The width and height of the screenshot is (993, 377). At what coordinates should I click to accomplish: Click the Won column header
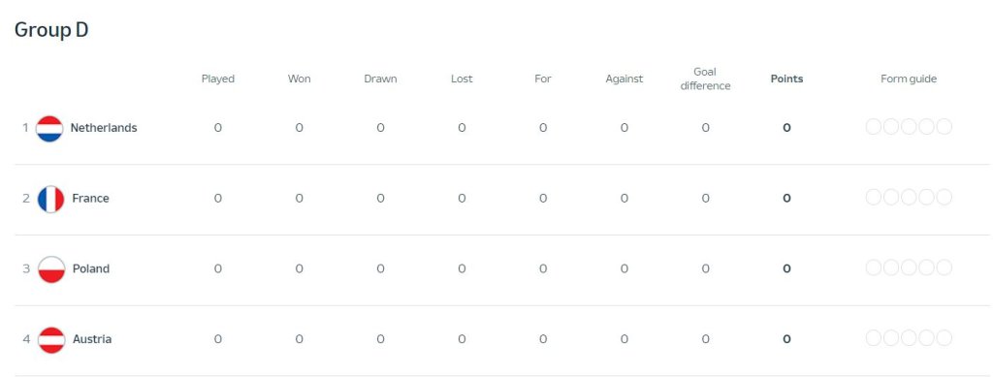tap(299, 79)
